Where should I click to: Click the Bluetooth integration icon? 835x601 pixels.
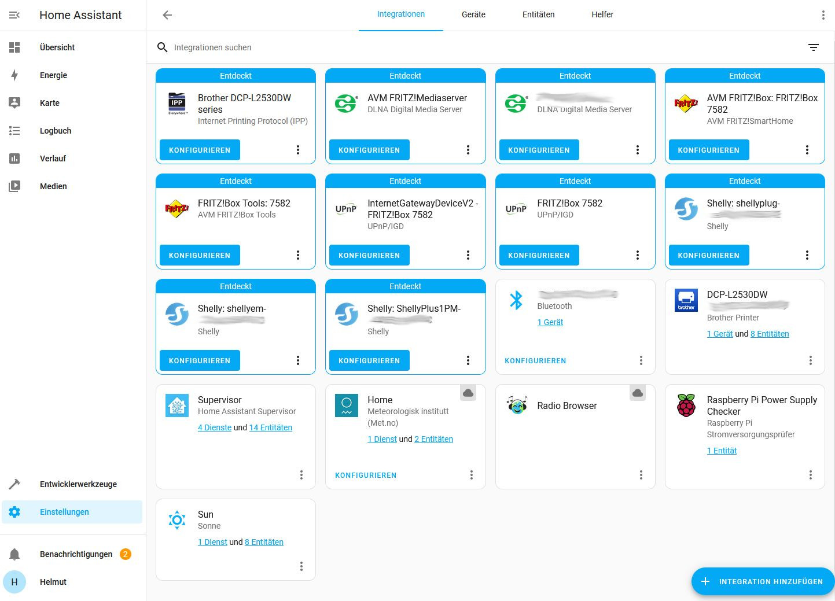click(x=516, y=300)
